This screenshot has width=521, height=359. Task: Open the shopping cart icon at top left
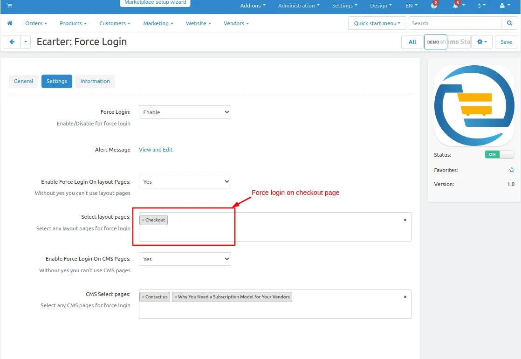9,5
